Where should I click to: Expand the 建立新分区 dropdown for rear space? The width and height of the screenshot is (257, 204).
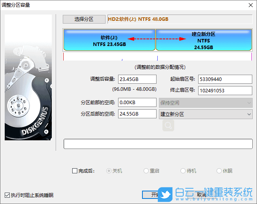205,114
